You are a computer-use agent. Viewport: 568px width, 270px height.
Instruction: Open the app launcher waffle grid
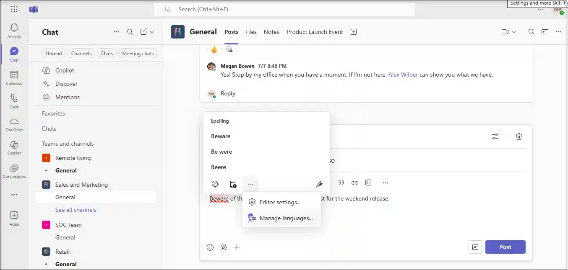coord(14,9)
